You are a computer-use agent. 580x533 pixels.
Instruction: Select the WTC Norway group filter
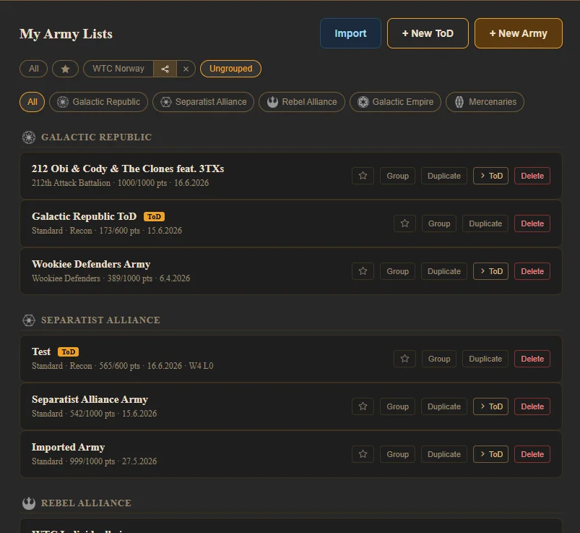[118, 69]
